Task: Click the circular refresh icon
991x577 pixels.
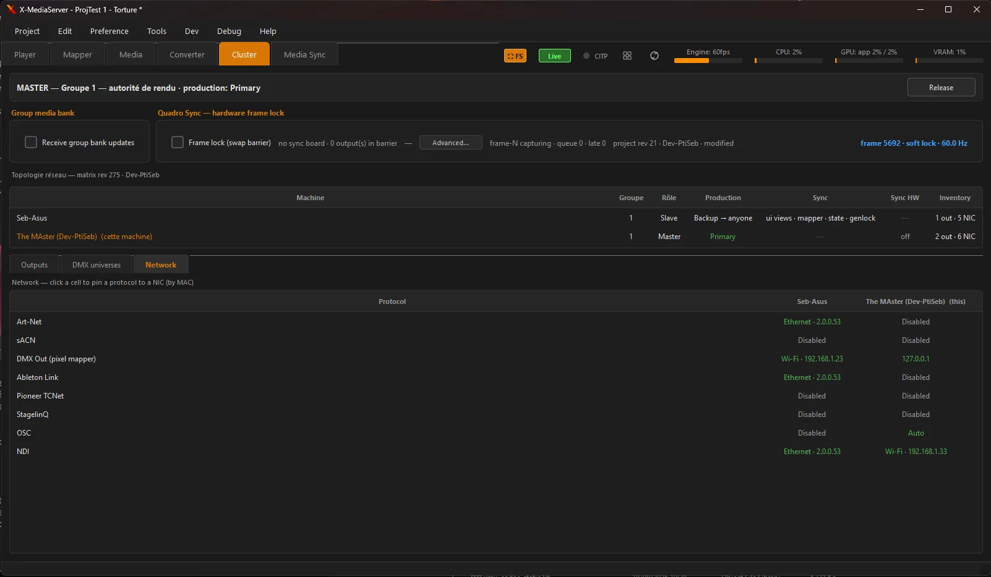Action: point(654,56)
